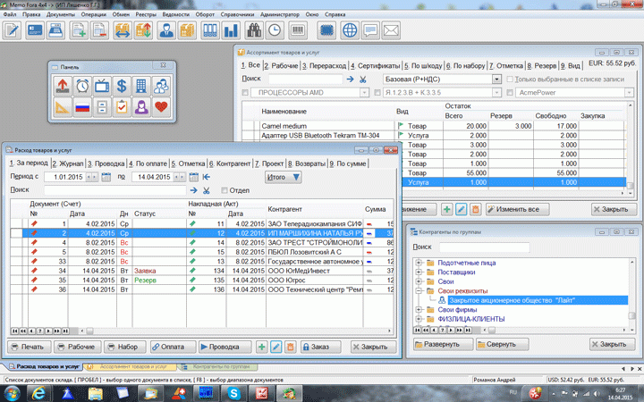This screenshot has width=644, height=402.
Task: Click orange trash delete icon in Ассортимент window
Action: click(475, 210)
